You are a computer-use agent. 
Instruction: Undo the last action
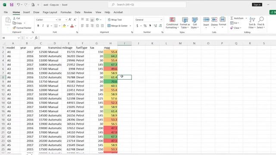(18, 5)
